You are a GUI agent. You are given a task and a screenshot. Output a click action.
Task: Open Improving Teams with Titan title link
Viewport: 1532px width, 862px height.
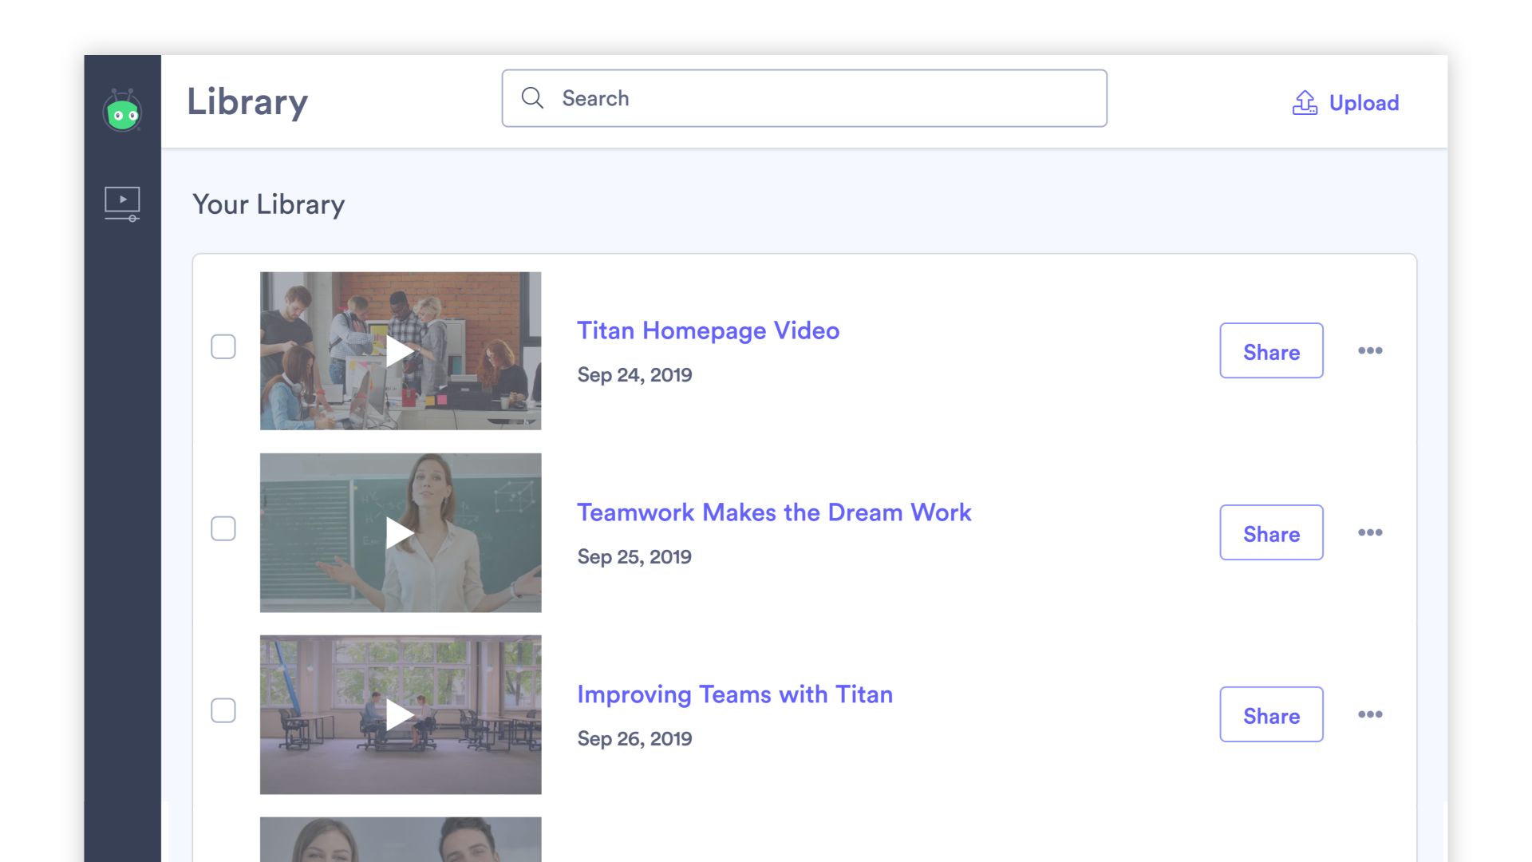point(735,694)
